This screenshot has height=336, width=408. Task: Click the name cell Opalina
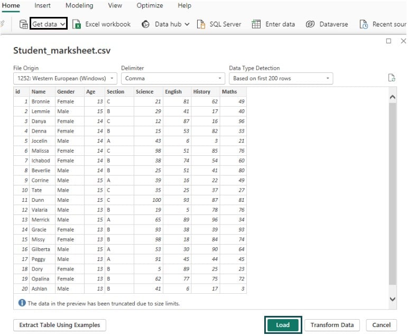coord(42,279)
